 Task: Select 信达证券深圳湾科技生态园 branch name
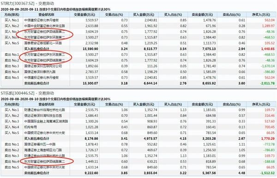(x=43, y=115)
